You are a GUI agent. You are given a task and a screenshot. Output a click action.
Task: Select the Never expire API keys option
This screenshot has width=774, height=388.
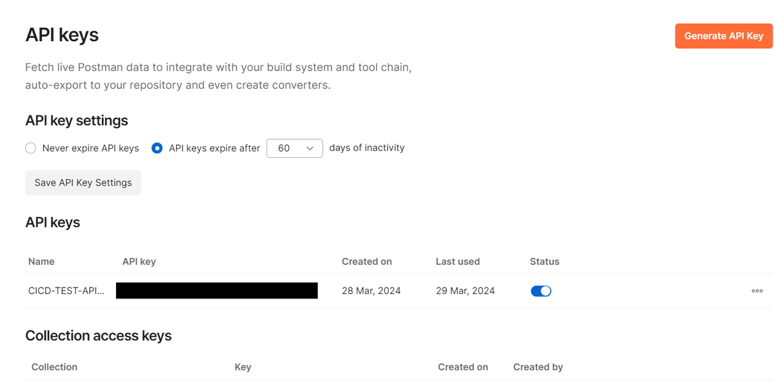30,148
